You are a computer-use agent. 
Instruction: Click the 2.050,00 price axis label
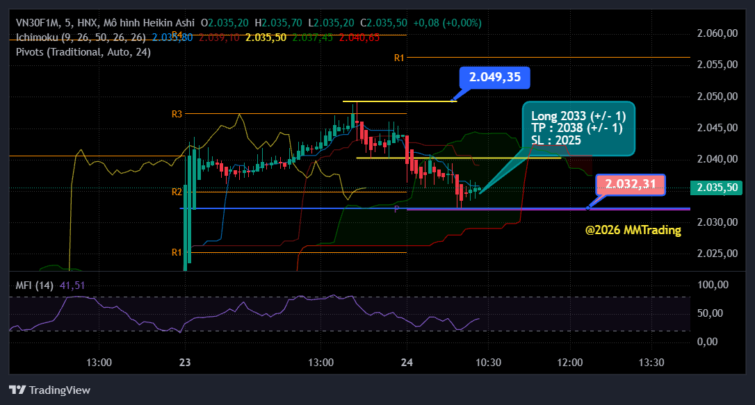point(717,96)
